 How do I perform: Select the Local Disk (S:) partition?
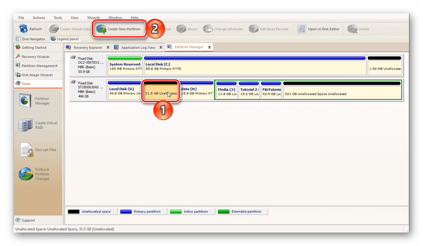pos(124,90)
